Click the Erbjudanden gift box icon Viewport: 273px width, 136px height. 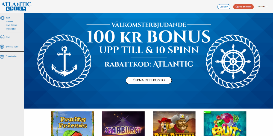[2, 57]
